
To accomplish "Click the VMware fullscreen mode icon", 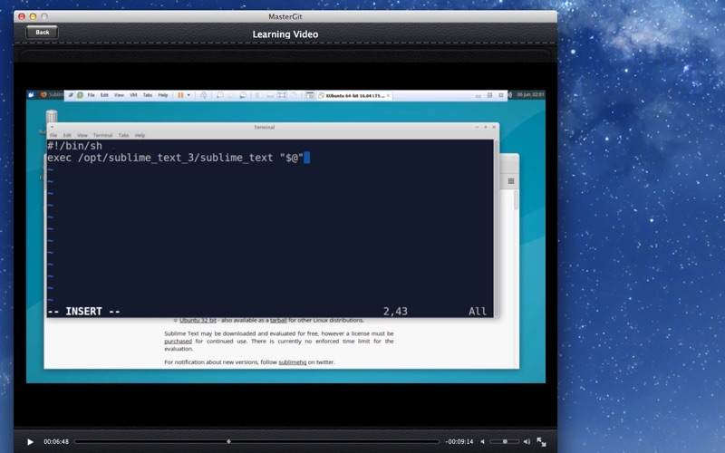I will click(282, 95).
